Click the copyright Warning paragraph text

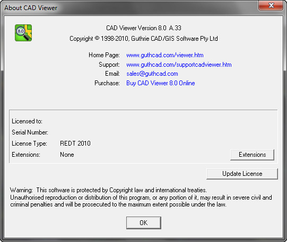pyautogui.click(x=141, y=197)
